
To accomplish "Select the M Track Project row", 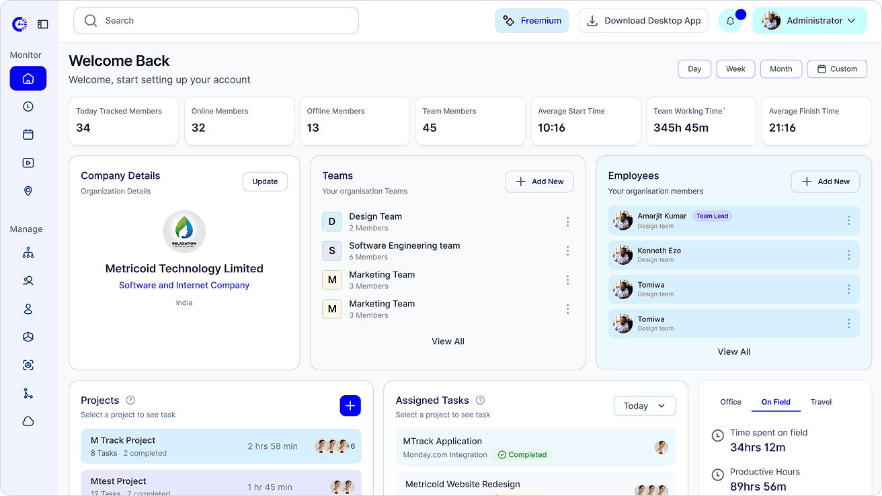I will click(x=221, y=446).
